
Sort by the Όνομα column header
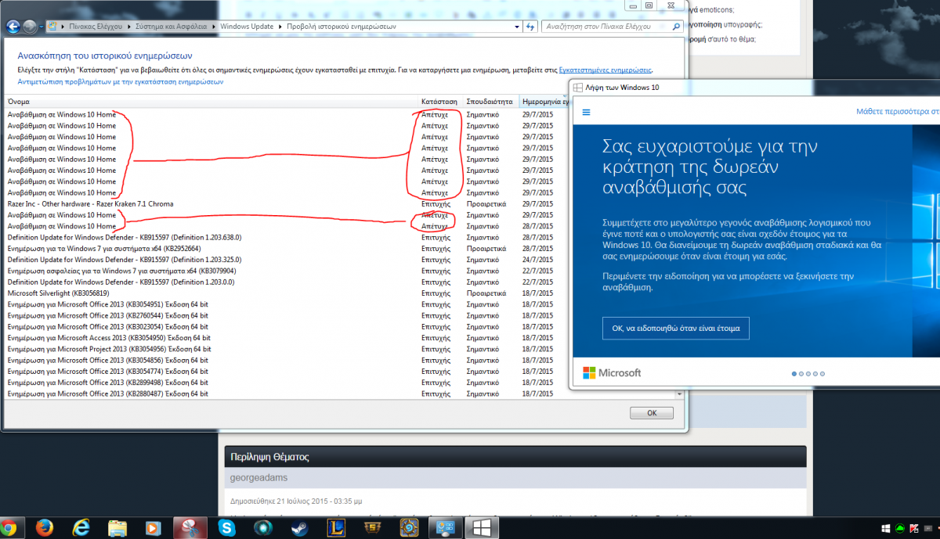point(211,102)
